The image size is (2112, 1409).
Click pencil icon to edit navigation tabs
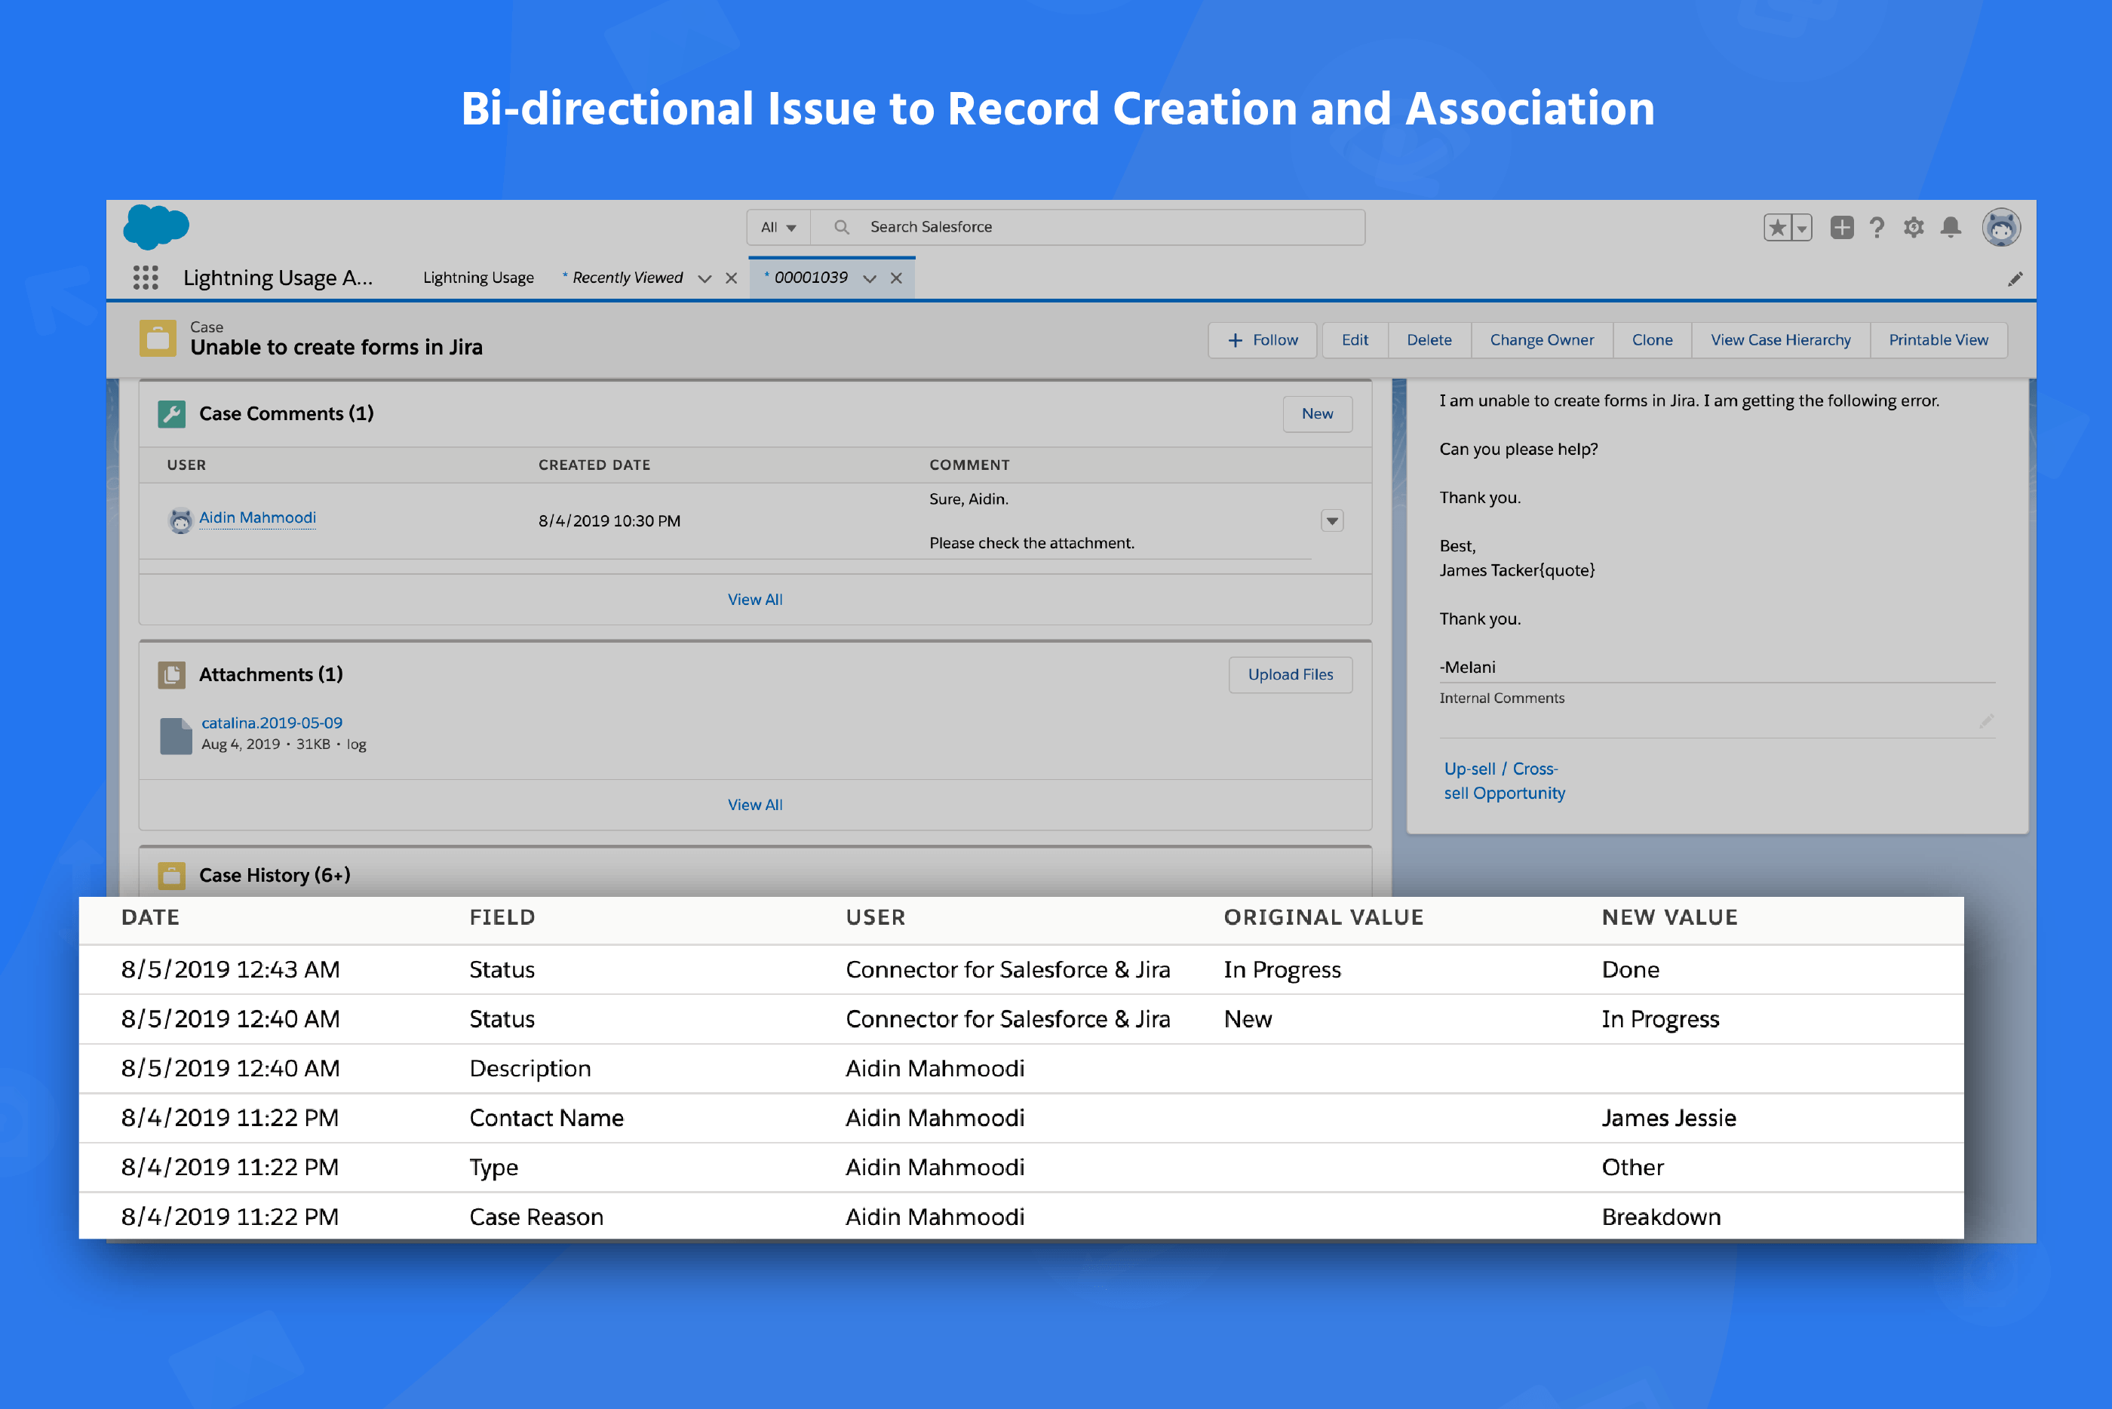[2015, 280]
